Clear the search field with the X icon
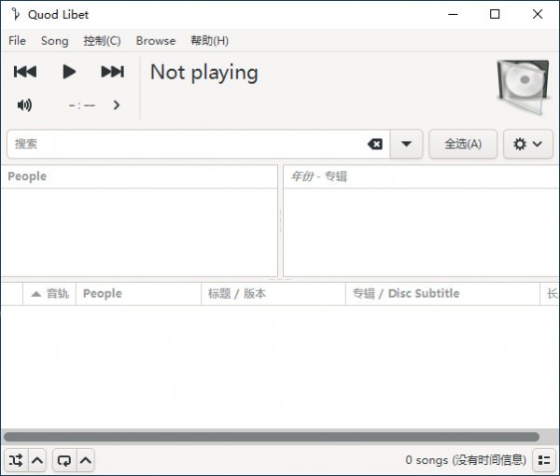The height and width of the screenshot is (476, 560). pos(374,144)
